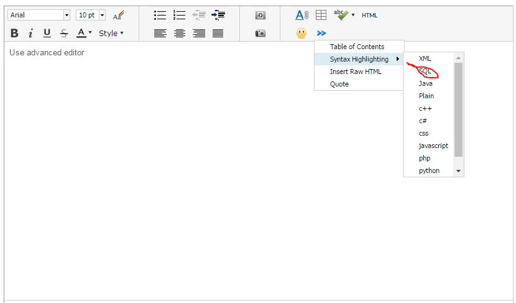Switch to HTML source view

[369, 15]
